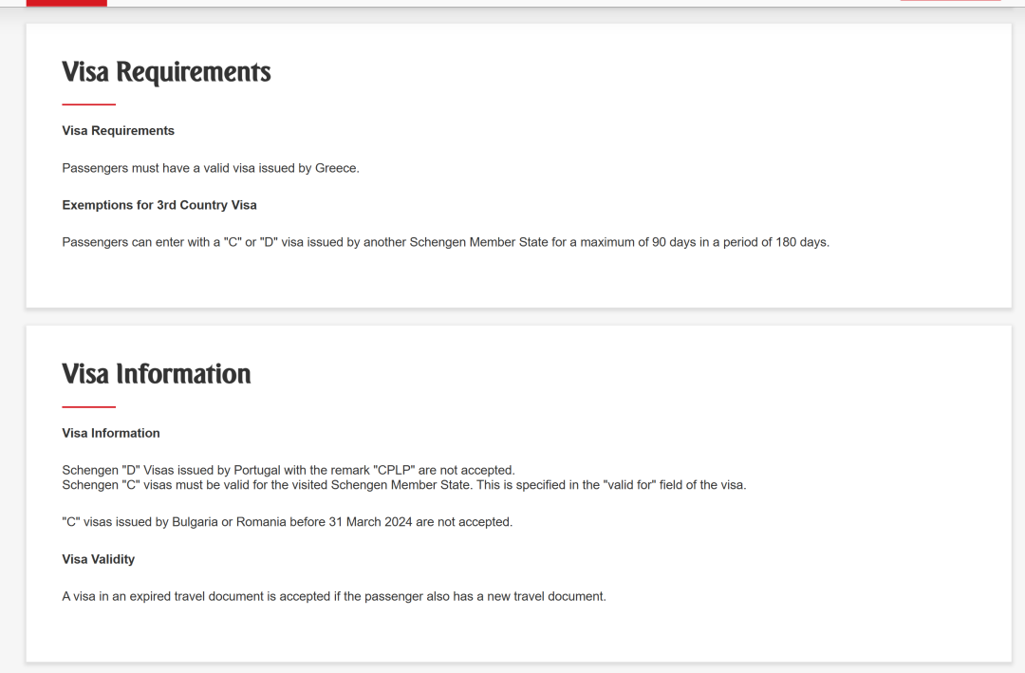Click "Exemptions for 3rd Country Visa" subheading

click(x=159, y=205)
